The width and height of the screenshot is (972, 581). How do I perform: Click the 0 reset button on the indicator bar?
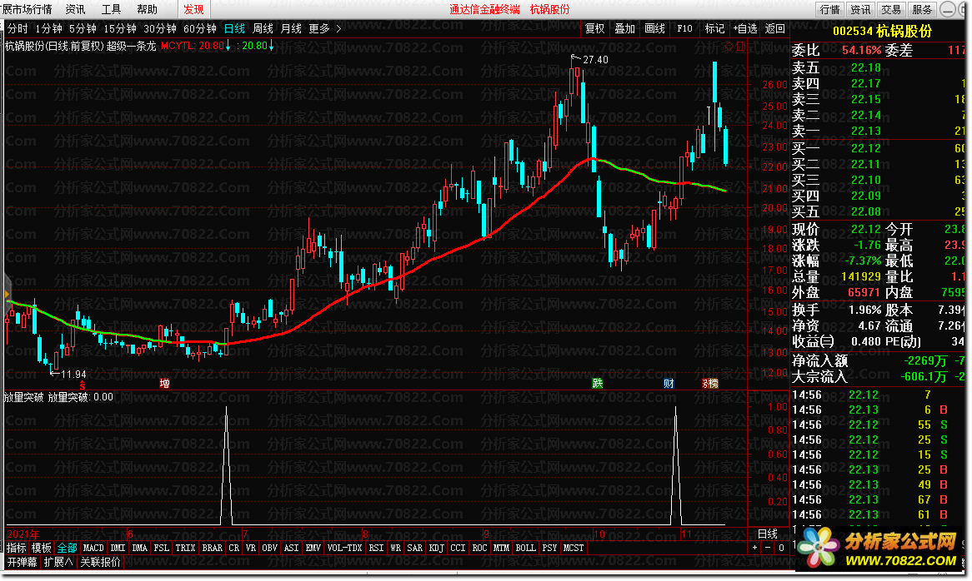[781, 548]
